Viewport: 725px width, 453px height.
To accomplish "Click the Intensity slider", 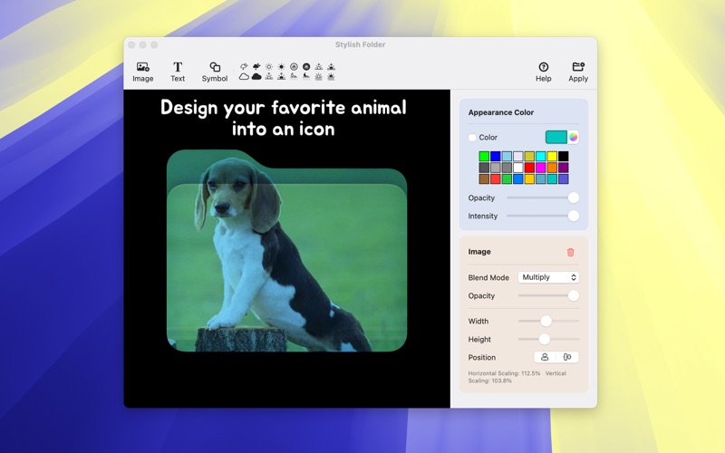I will pos(540,216).
